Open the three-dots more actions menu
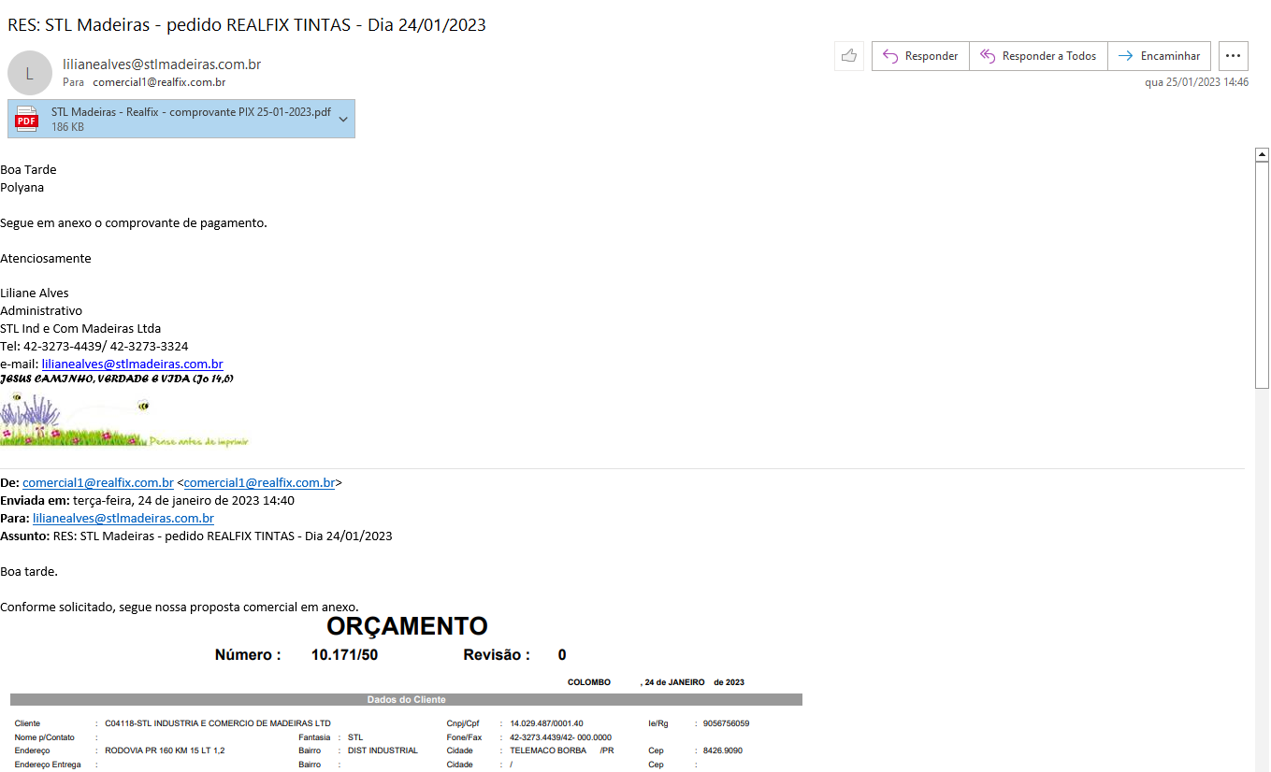Image resolution: width=1271 pixels, height=772 pixels. click(x=1233, y=56)
